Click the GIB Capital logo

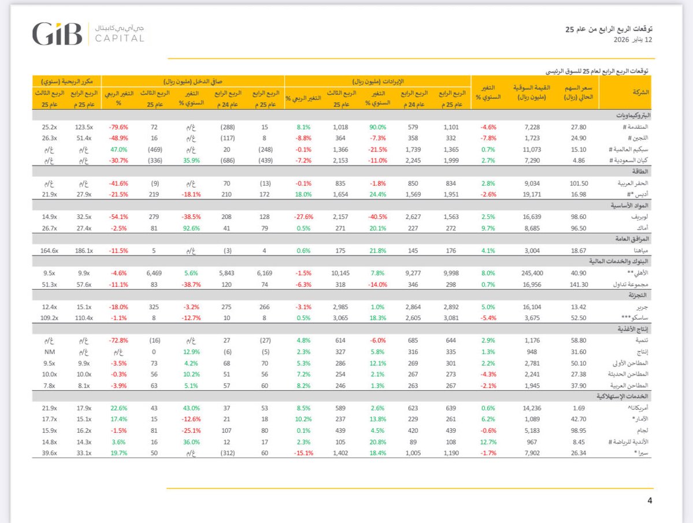[88, 34]
